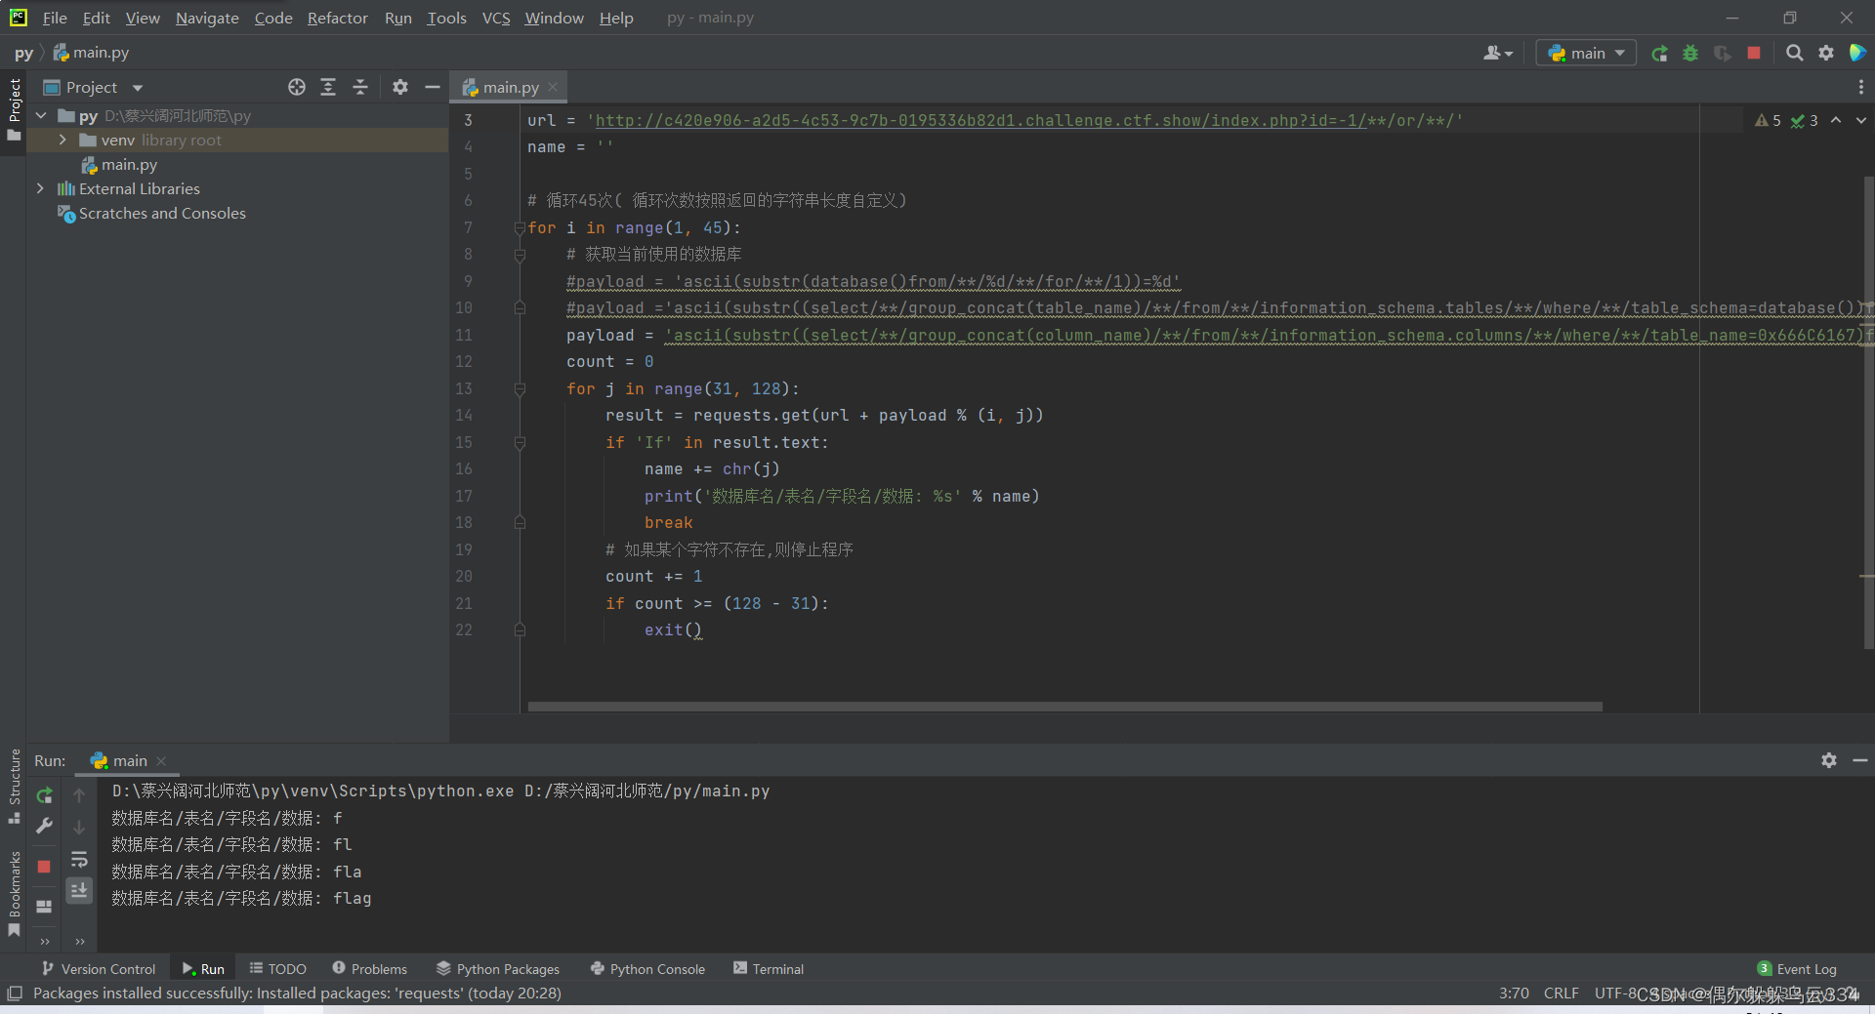Start debugging using the bug icon

(1690, 53)
